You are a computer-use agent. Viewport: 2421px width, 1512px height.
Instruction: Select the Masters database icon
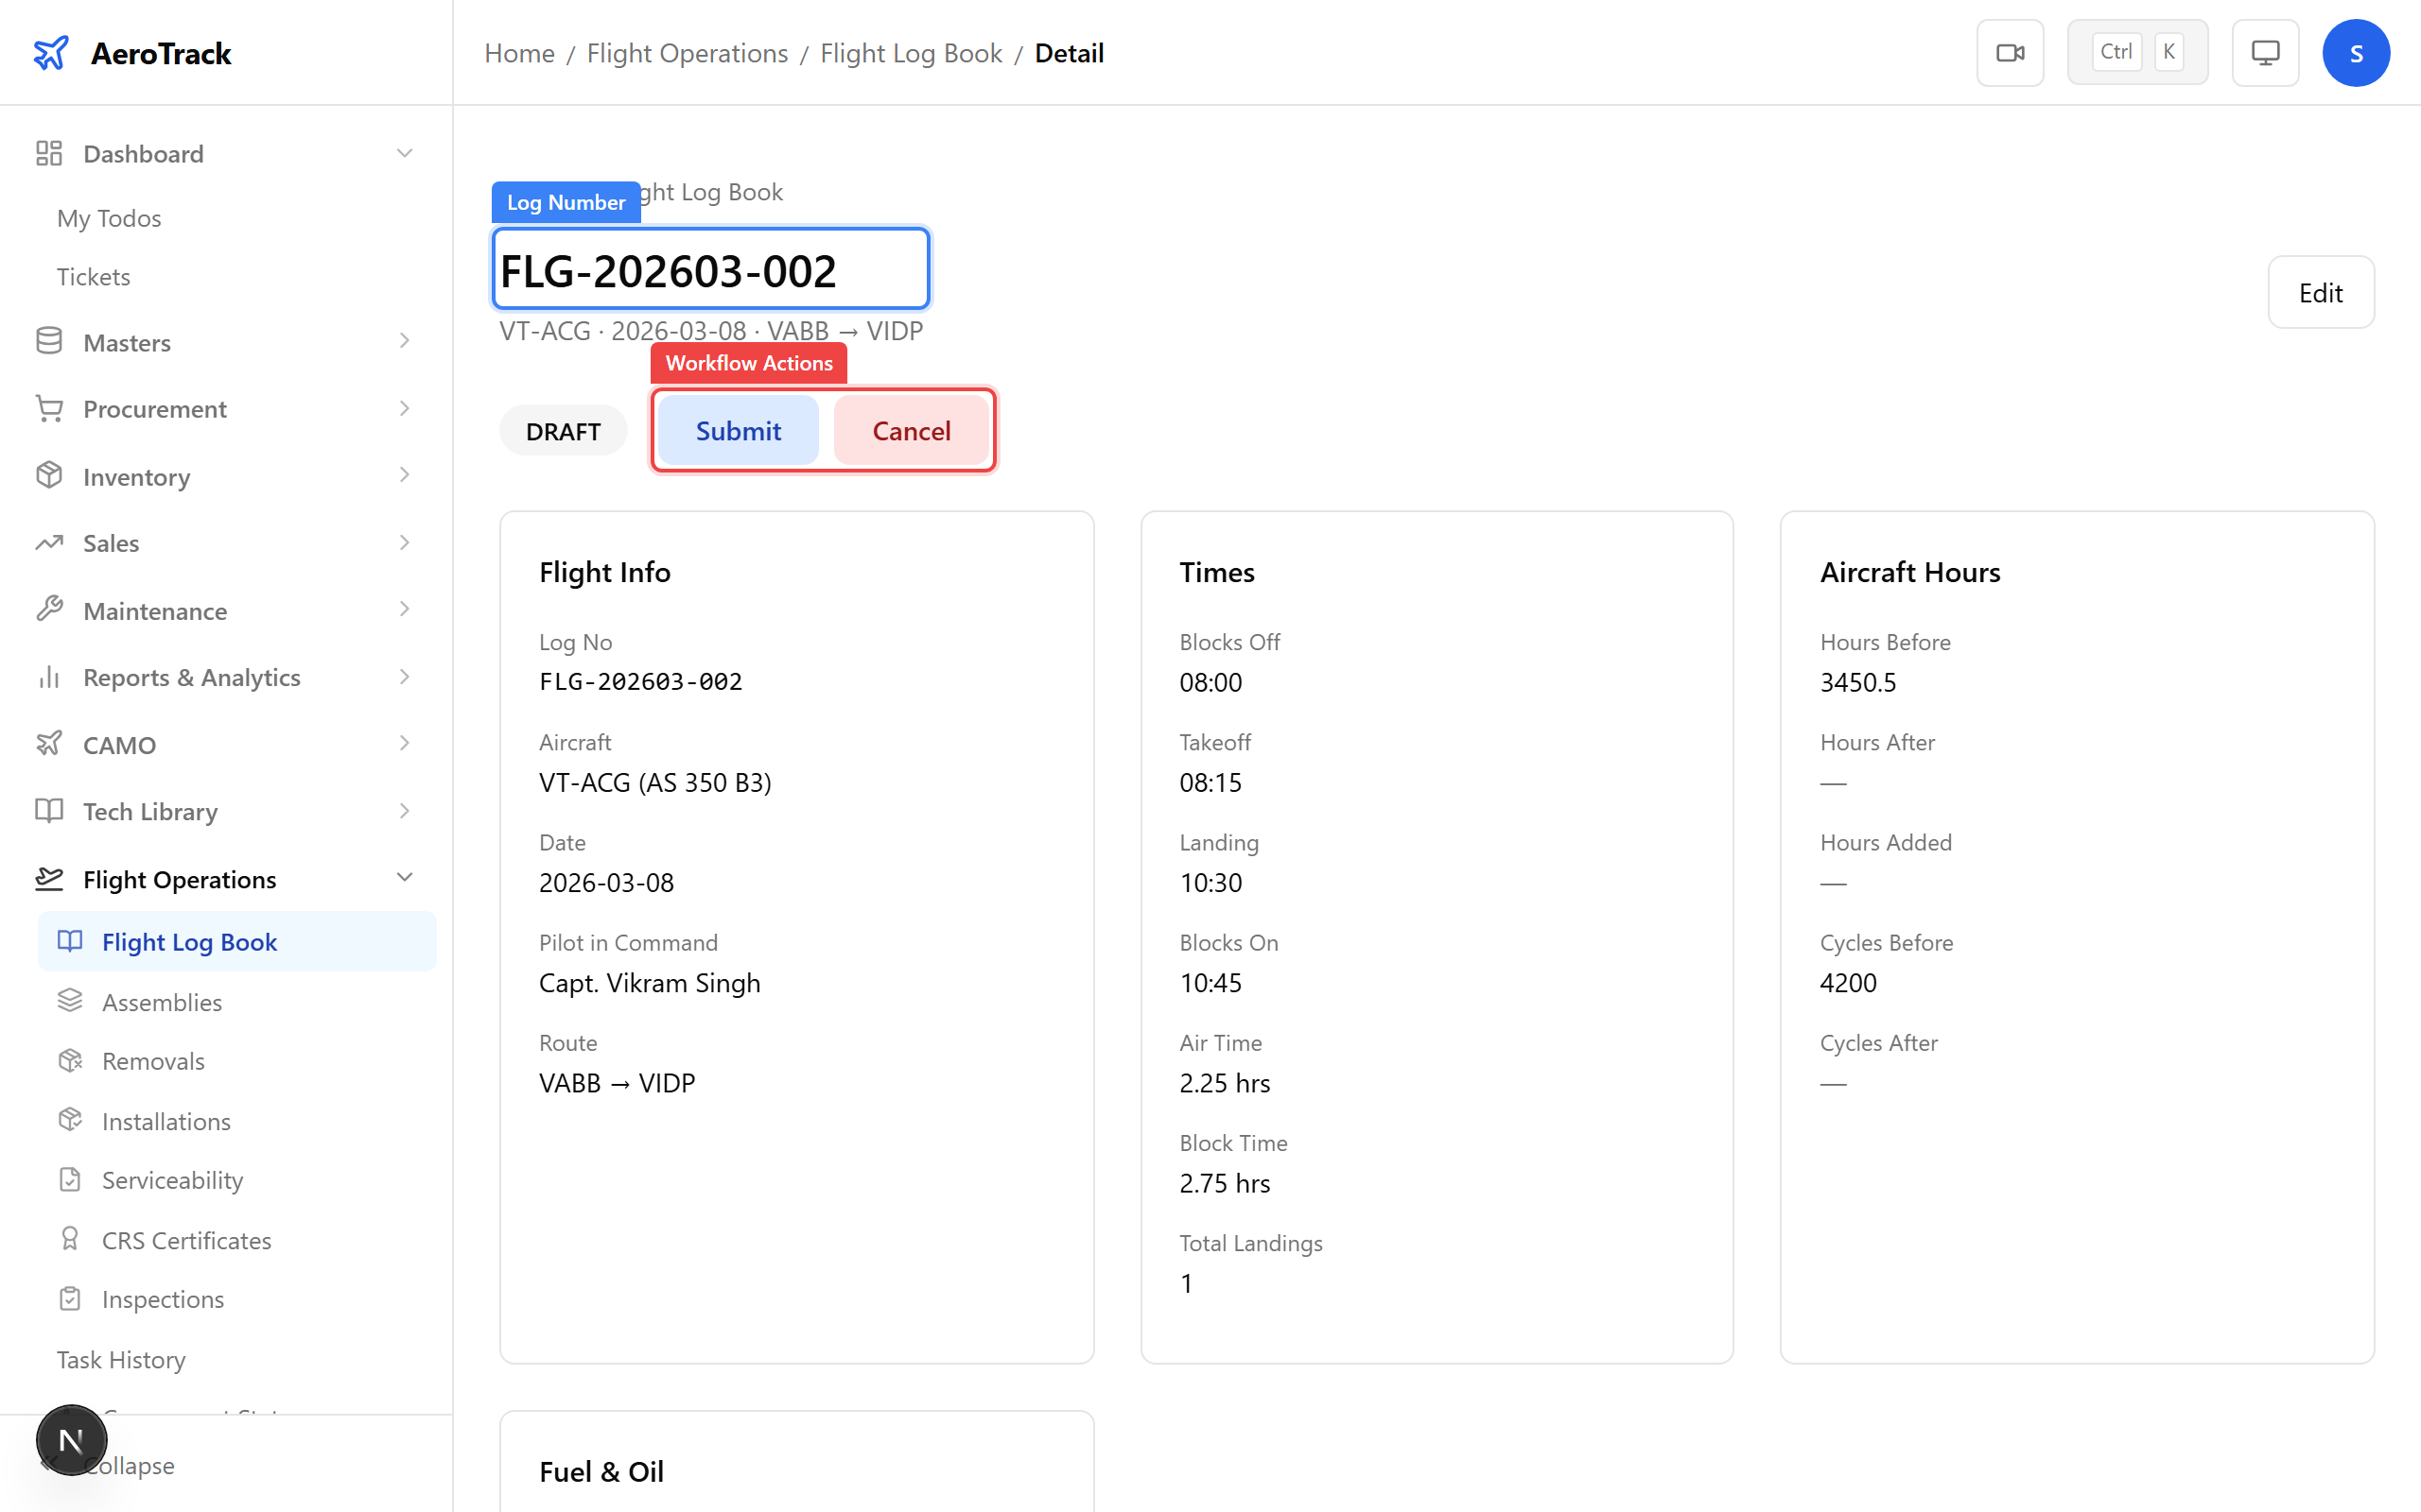click(x=48, y=341)
